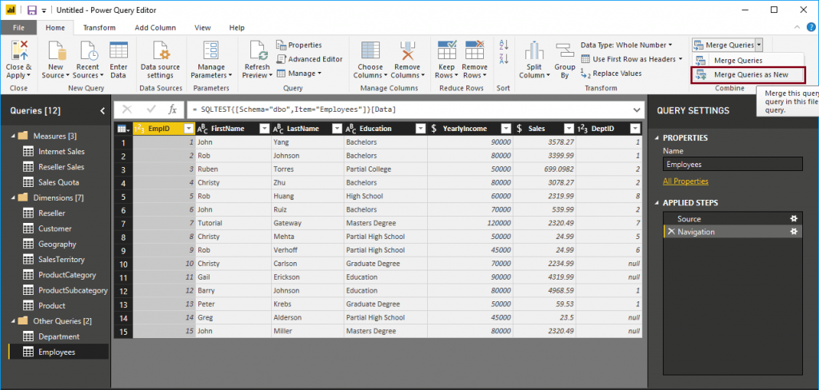Choose Merge Queries as New
Screen dimensions: 819x390
click(x=748, y=74)
